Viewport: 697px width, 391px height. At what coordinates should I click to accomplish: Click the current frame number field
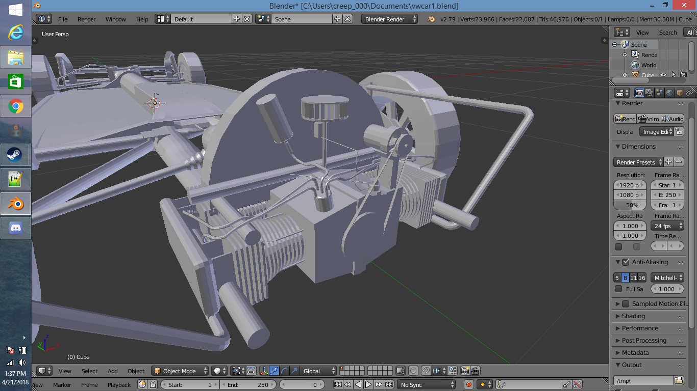302,385
